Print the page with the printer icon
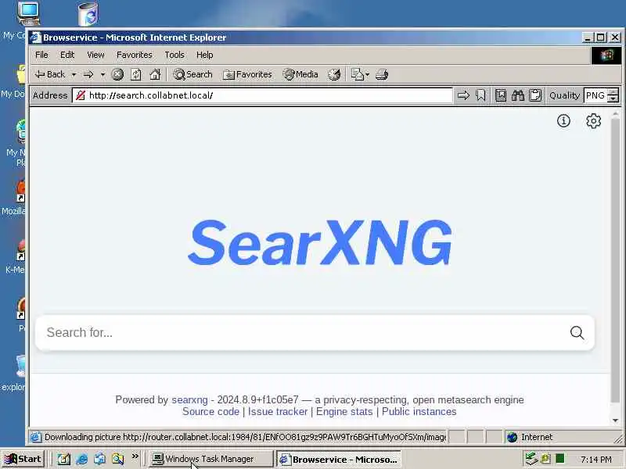The width and height of the screenshot is (626, 469). 382,74
